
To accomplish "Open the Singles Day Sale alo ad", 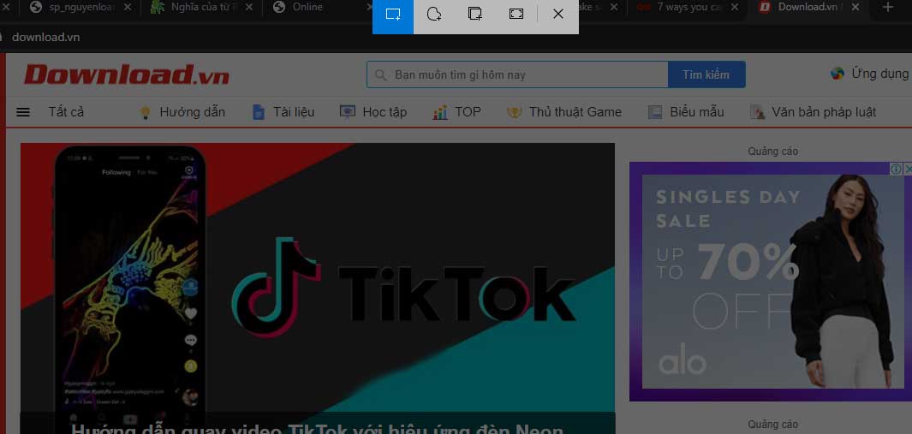I will click(x=771, y=282).
